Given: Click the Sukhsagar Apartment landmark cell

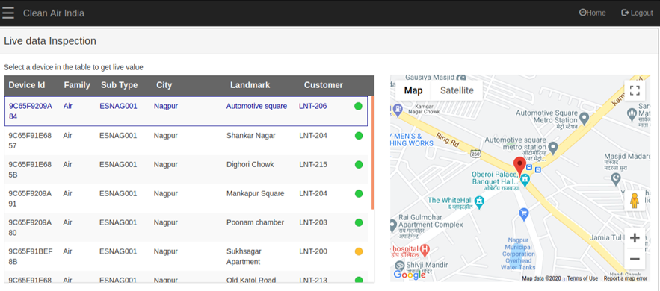Looking at the screenshot, I should point(244,257).
